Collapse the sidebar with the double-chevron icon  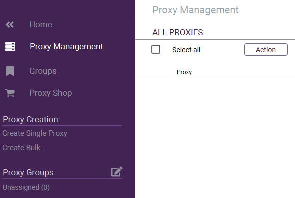tap(10, 24)
